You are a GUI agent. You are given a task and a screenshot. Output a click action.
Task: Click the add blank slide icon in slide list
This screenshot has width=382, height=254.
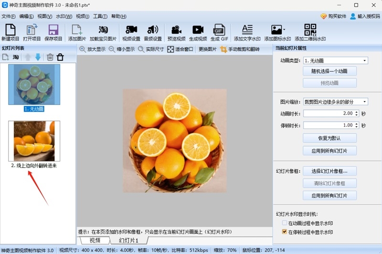coord(5,57)
